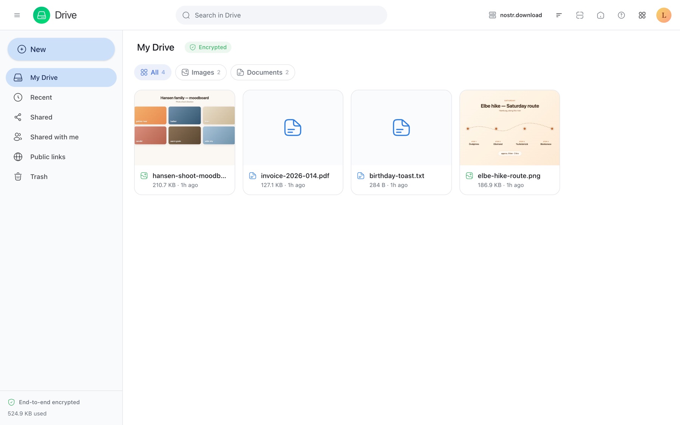Open the apps grid icon
Screen dimensions: 680x425
click(x=642, y=15)
